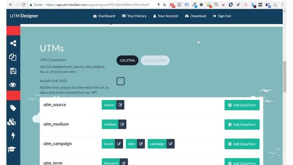The width and height of the screenshot is (293, 165).
Task: Open the cubes icon in sidebar
Action: (11, 122)
